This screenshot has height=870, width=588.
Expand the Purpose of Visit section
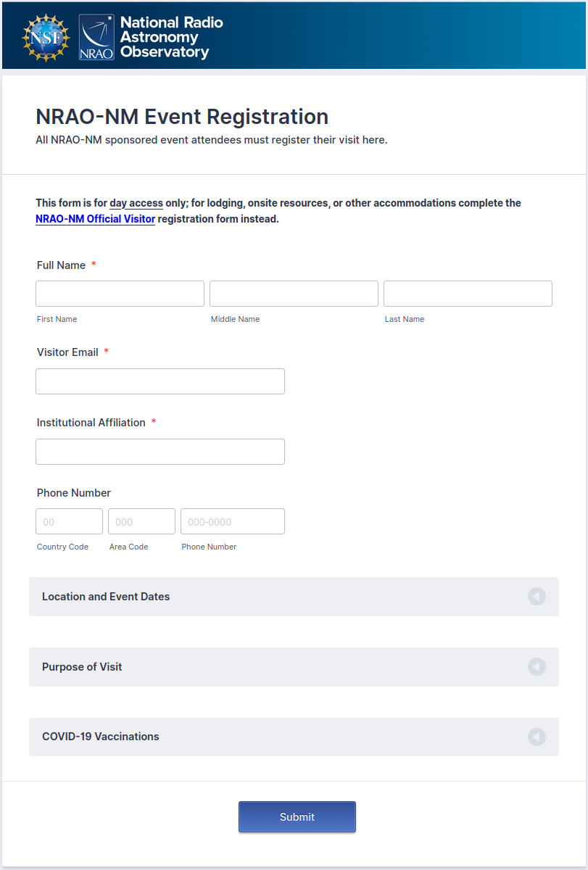82,667
